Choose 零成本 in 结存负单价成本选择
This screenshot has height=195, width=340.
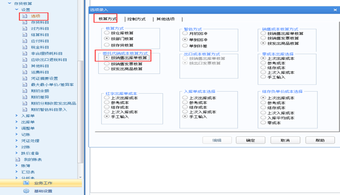[x=263, y=123]
